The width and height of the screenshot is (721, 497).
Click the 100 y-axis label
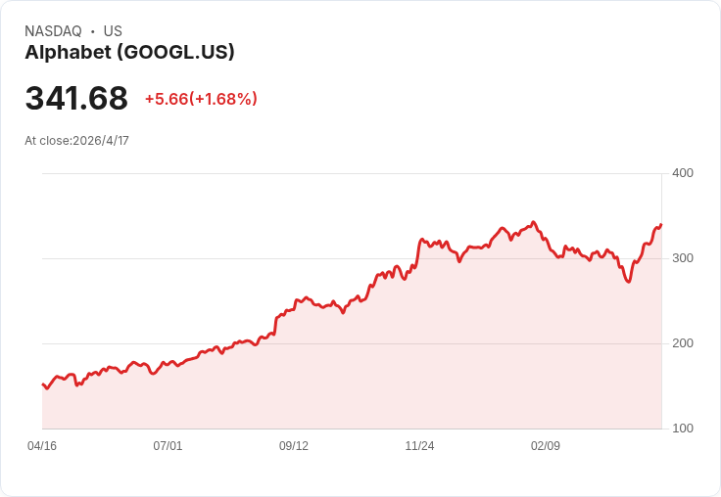pos(682,429)
